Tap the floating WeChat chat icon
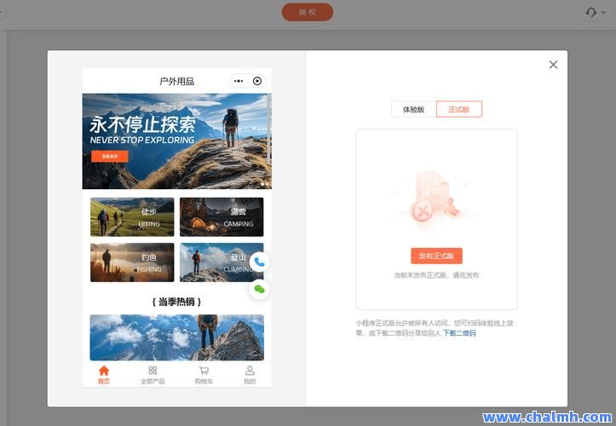The height and width of the screenshot is (426, 616). point(259,289)
